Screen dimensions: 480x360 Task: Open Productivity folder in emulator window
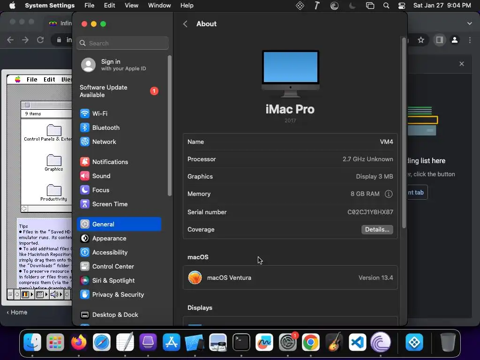coord(53,193)
